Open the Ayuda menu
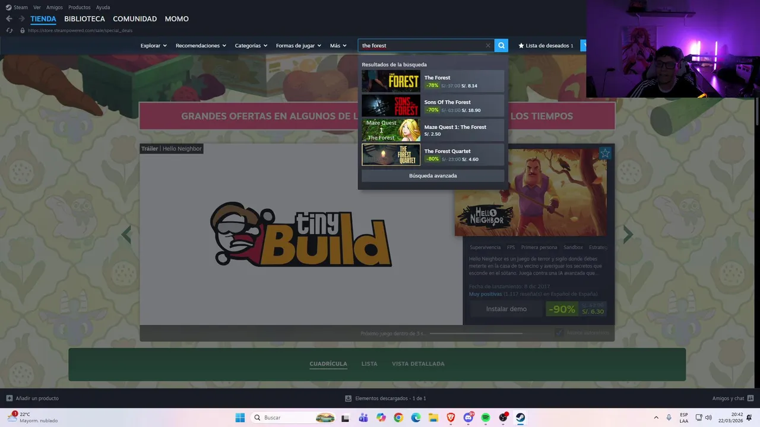The width and height of the screenshot is (760, 427). point(103,7)
